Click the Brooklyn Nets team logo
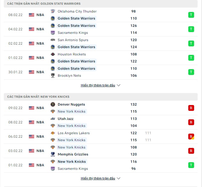Screen dimensions: 202x187 (x=53, y=76)
